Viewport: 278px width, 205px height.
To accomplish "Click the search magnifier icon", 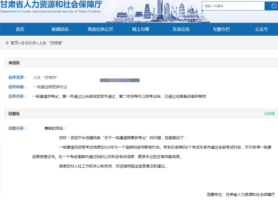I will (273, 6).
